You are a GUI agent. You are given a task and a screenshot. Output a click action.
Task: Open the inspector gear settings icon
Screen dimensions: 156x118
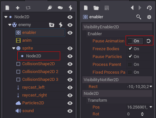click(149, 17)
